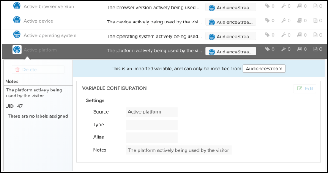Click the empty Alias field
The image size is (328, 173).
(x=152, y=137)
